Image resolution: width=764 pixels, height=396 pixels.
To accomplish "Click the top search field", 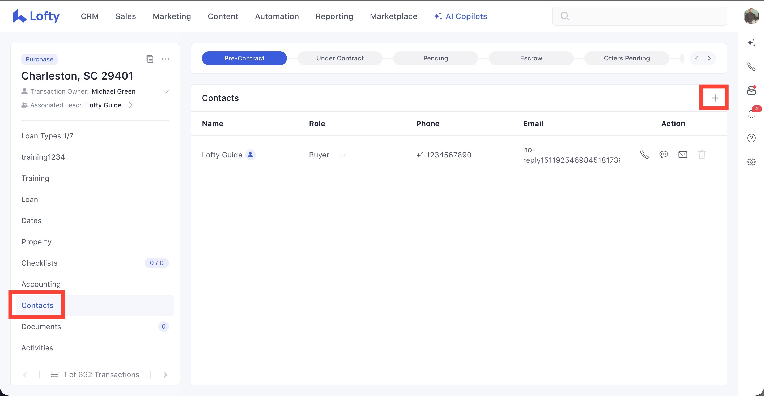I will 639,16.
